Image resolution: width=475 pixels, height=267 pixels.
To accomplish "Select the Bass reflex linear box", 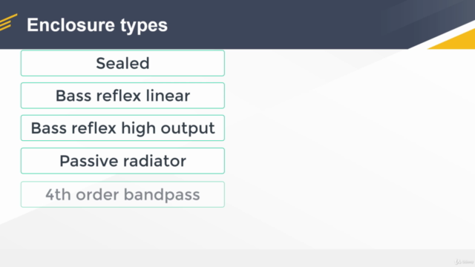I will click(x=122, y=96).
